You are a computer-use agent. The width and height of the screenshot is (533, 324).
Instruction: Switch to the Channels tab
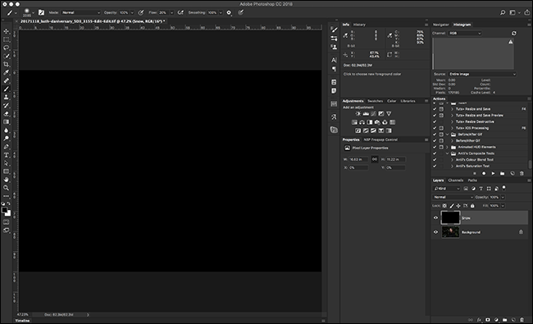click(455, 180)
